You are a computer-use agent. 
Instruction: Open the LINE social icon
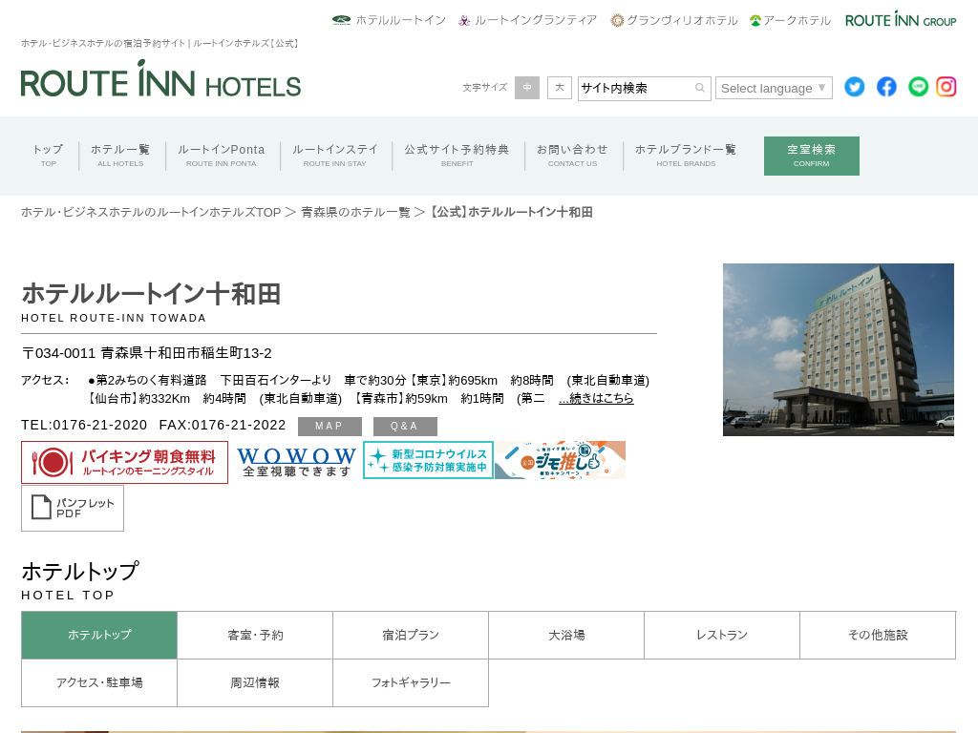coord(918,87)
